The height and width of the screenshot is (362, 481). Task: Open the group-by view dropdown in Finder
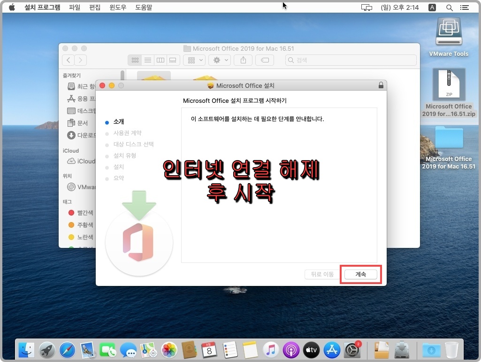pyautogui.click(x=194, y=60)
